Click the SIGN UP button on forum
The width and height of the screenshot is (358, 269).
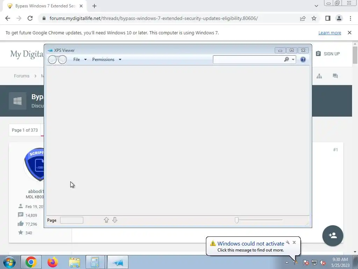click(x=328, y=54)
